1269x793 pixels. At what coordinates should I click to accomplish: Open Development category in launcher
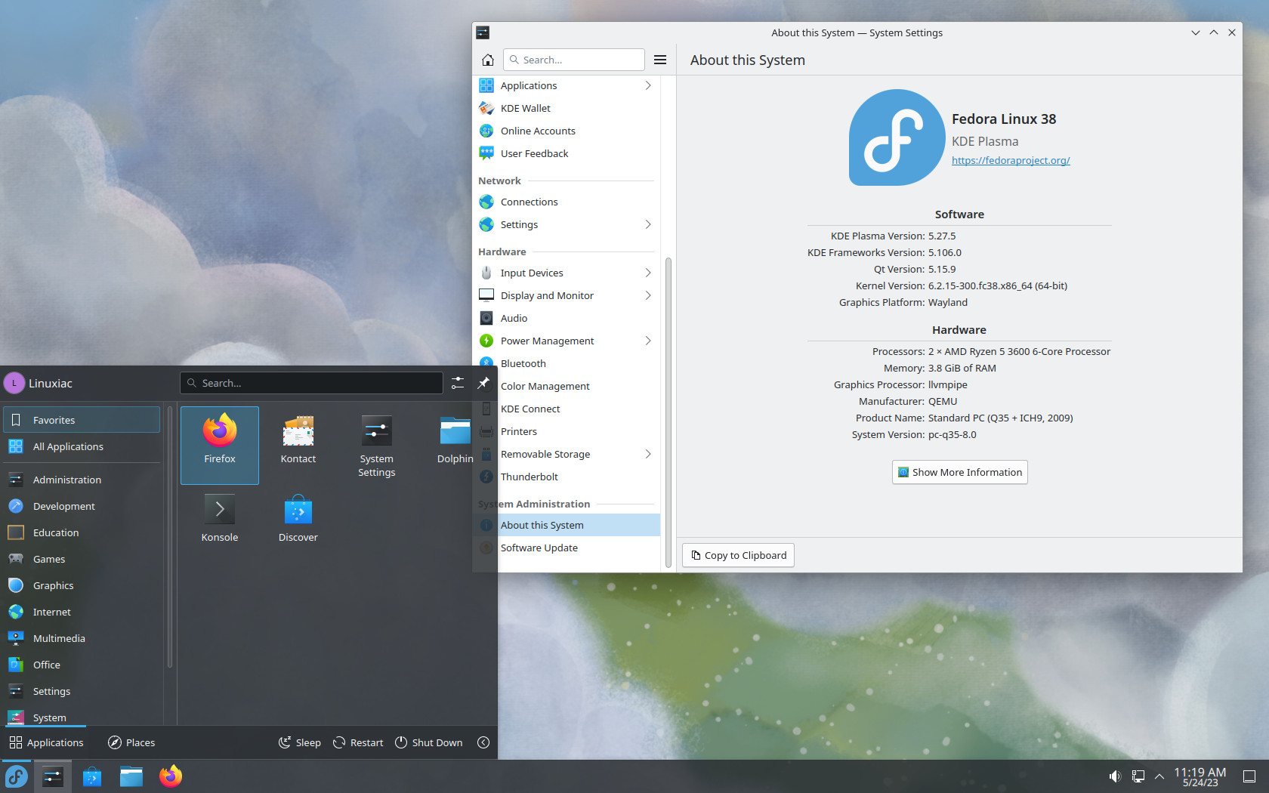click(x=82, y=506)
